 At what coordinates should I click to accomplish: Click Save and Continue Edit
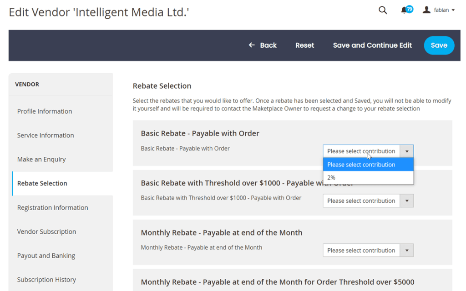pyautogui.click(x=372, y=45)
